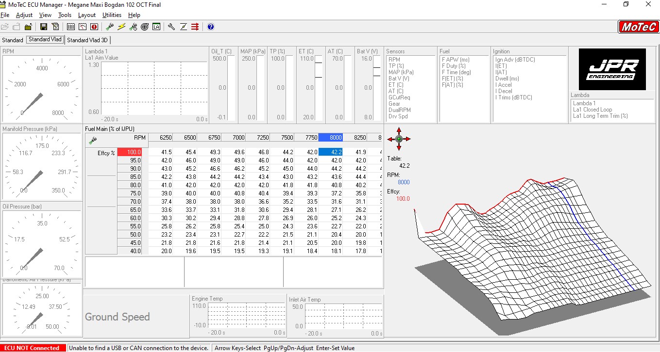Select Drv Spd in the Sensors list

[398, 116]
